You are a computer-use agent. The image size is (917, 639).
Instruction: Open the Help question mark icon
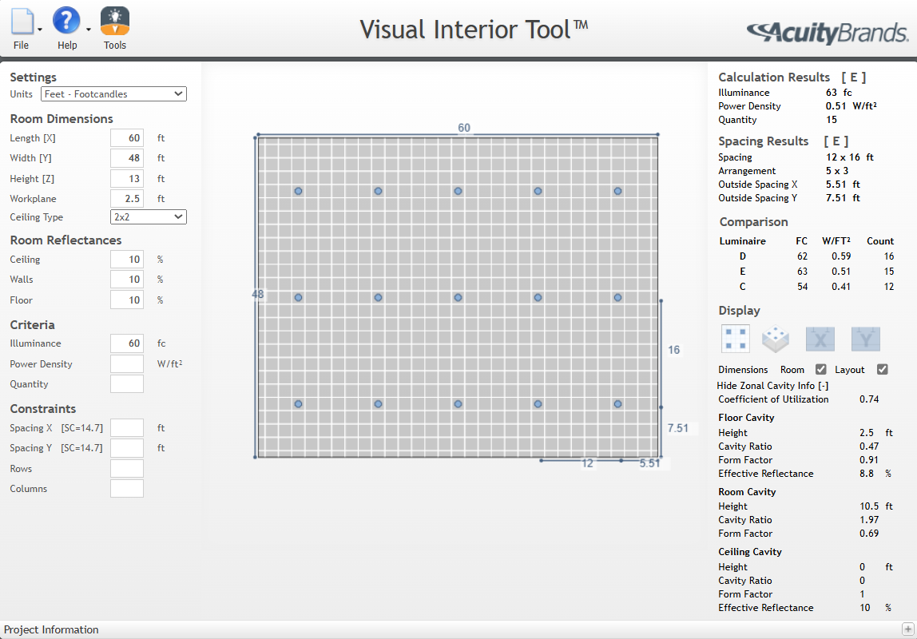click(66, 21)
